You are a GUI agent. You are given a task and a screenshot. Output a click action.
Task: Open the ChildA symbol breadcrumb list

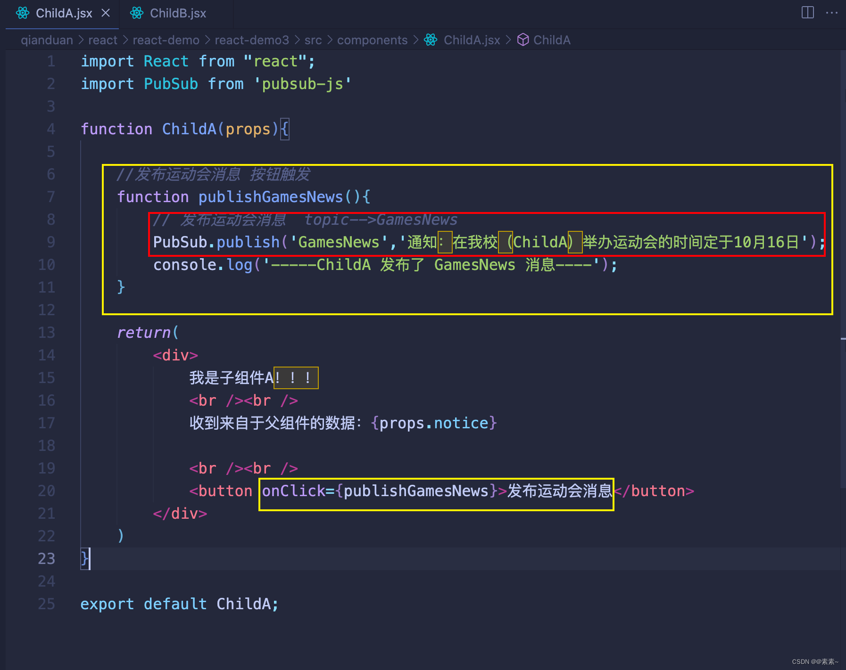[x=552, y=40]
